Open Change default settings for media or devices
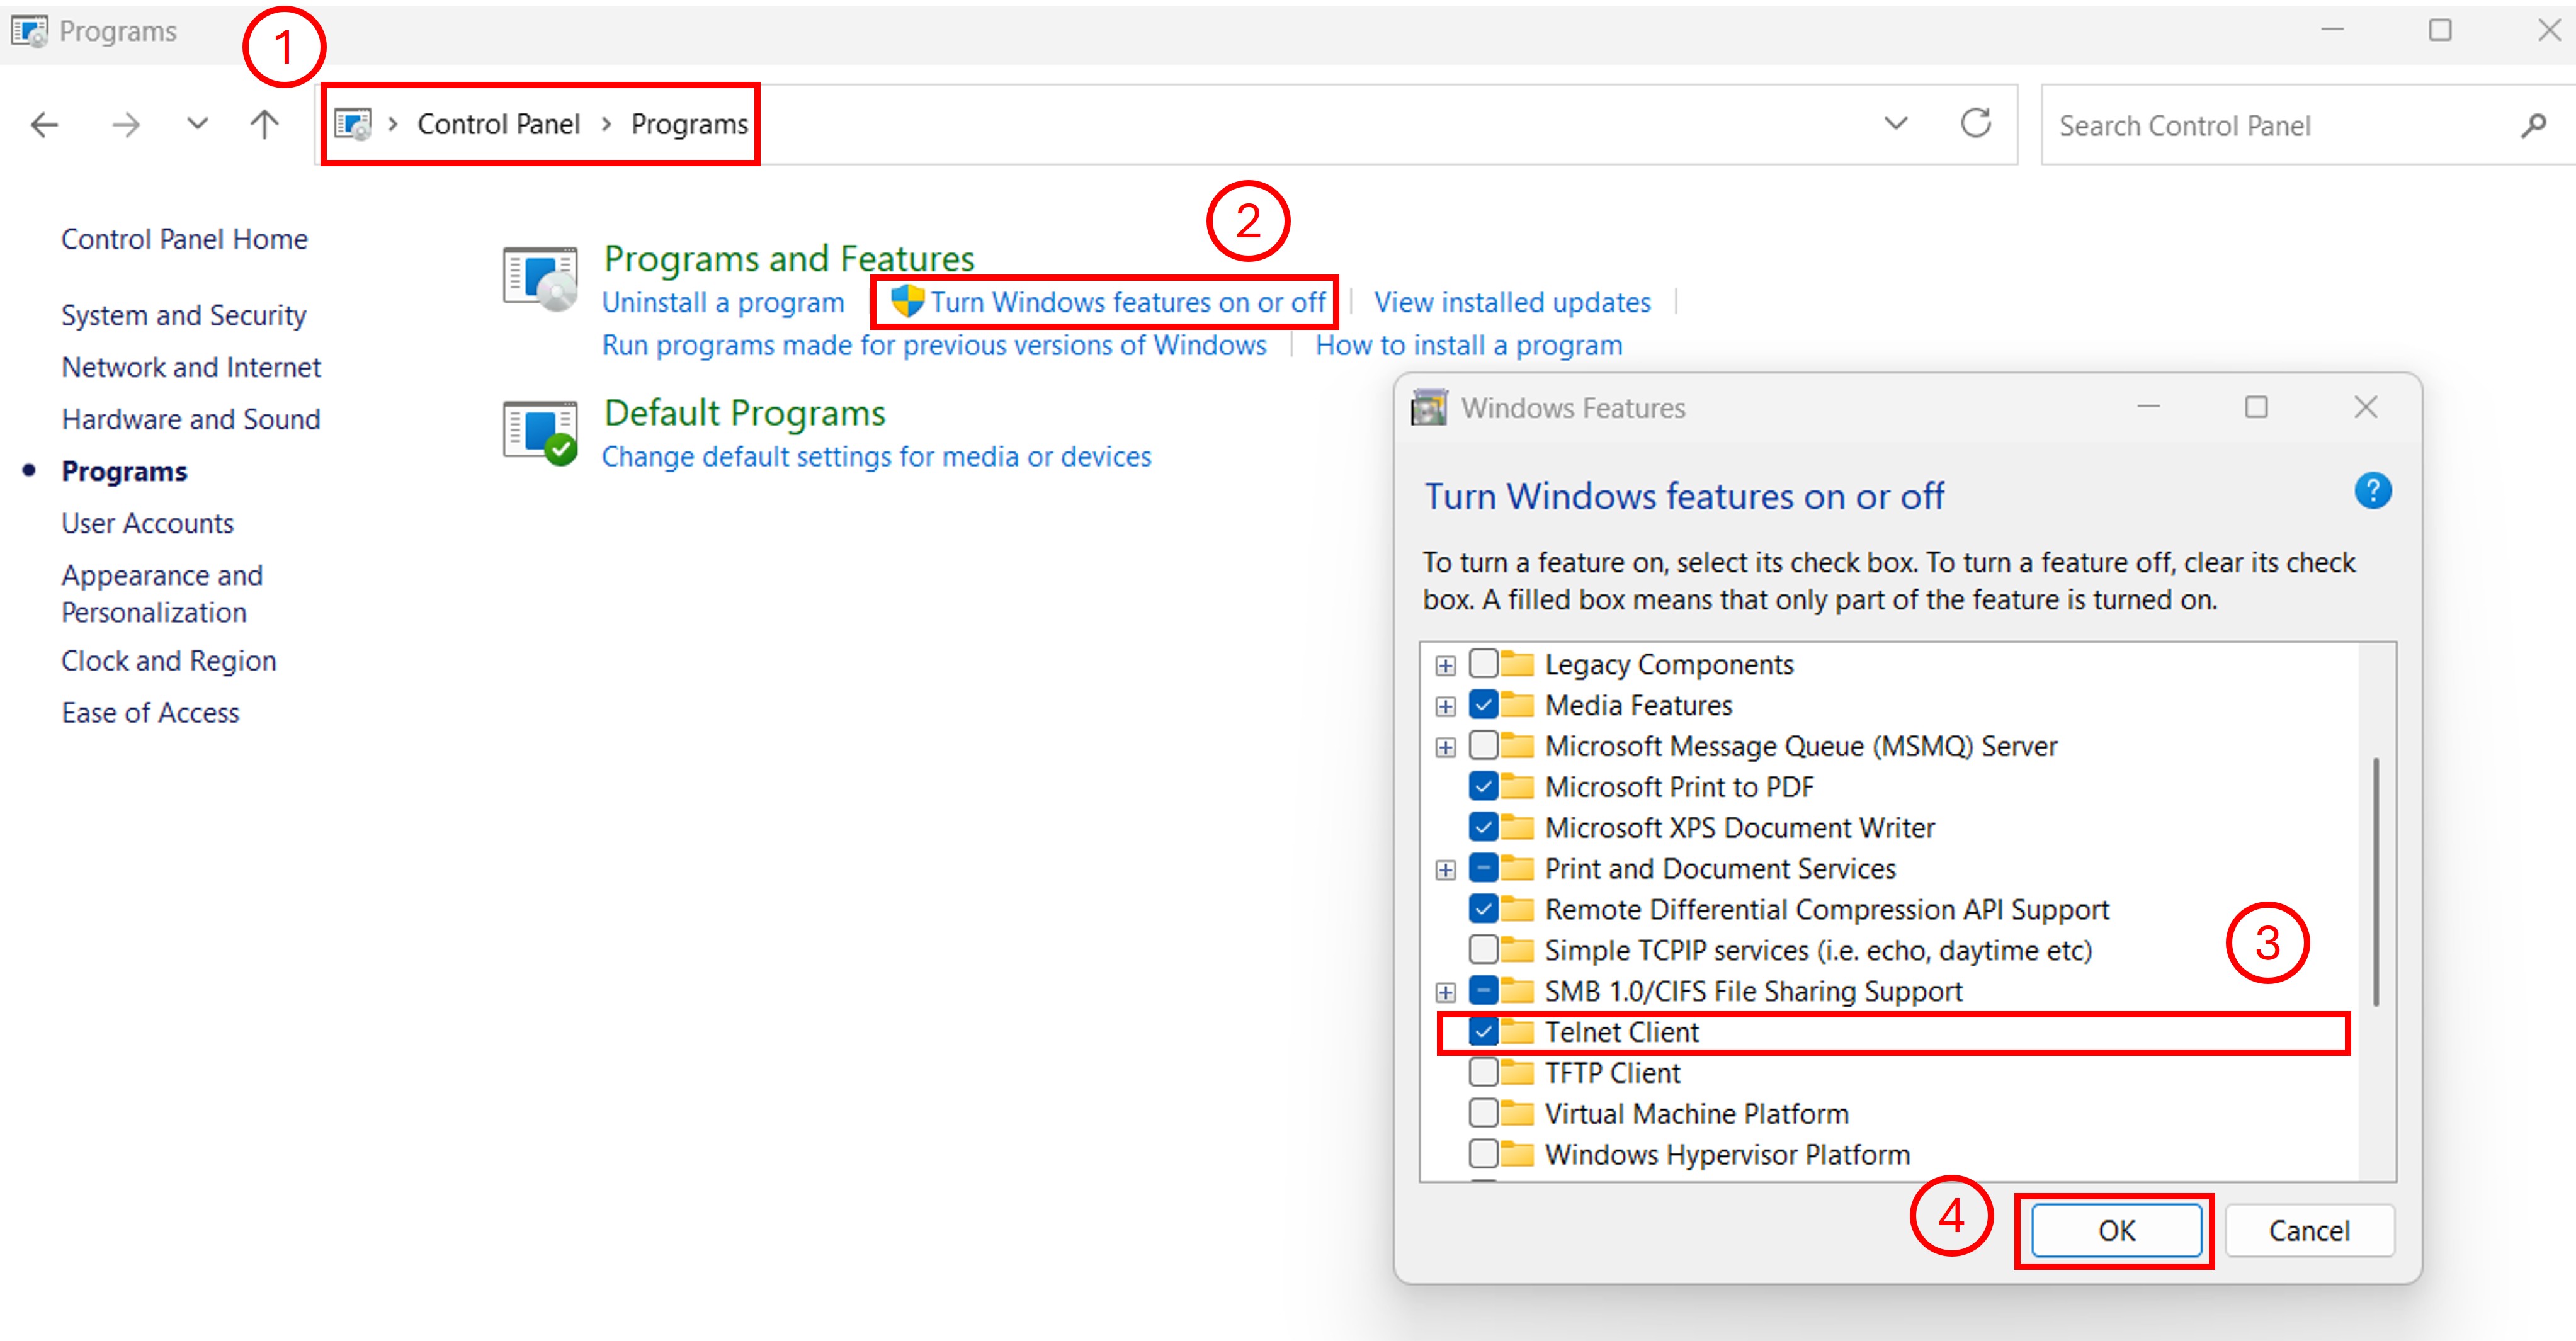 876,456
